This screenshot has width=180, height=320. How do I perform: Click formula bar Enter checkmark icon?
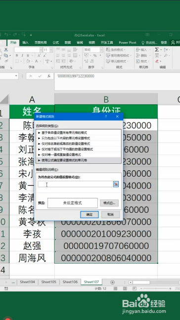click(x=40, y=76)
